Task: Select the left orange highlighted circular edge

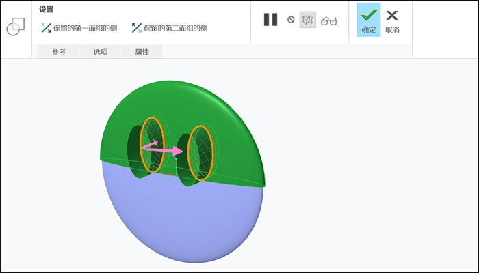Action: (x=152, y=144)
